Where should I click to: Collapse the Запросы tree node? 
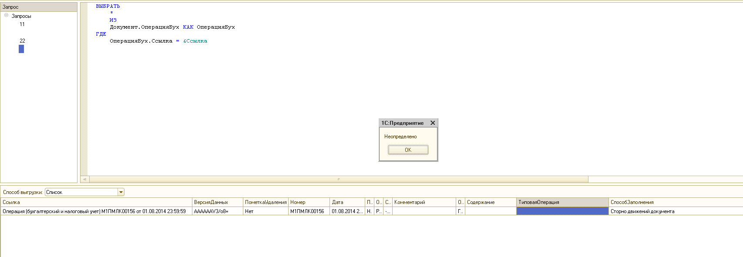coord(7,16)
